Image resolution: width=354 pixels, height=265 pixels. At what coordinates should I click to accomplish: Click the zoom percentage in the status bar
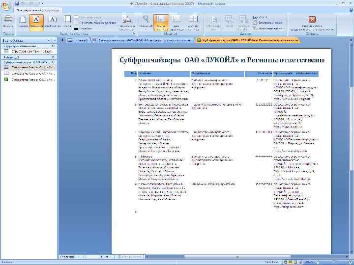point(310,262)
